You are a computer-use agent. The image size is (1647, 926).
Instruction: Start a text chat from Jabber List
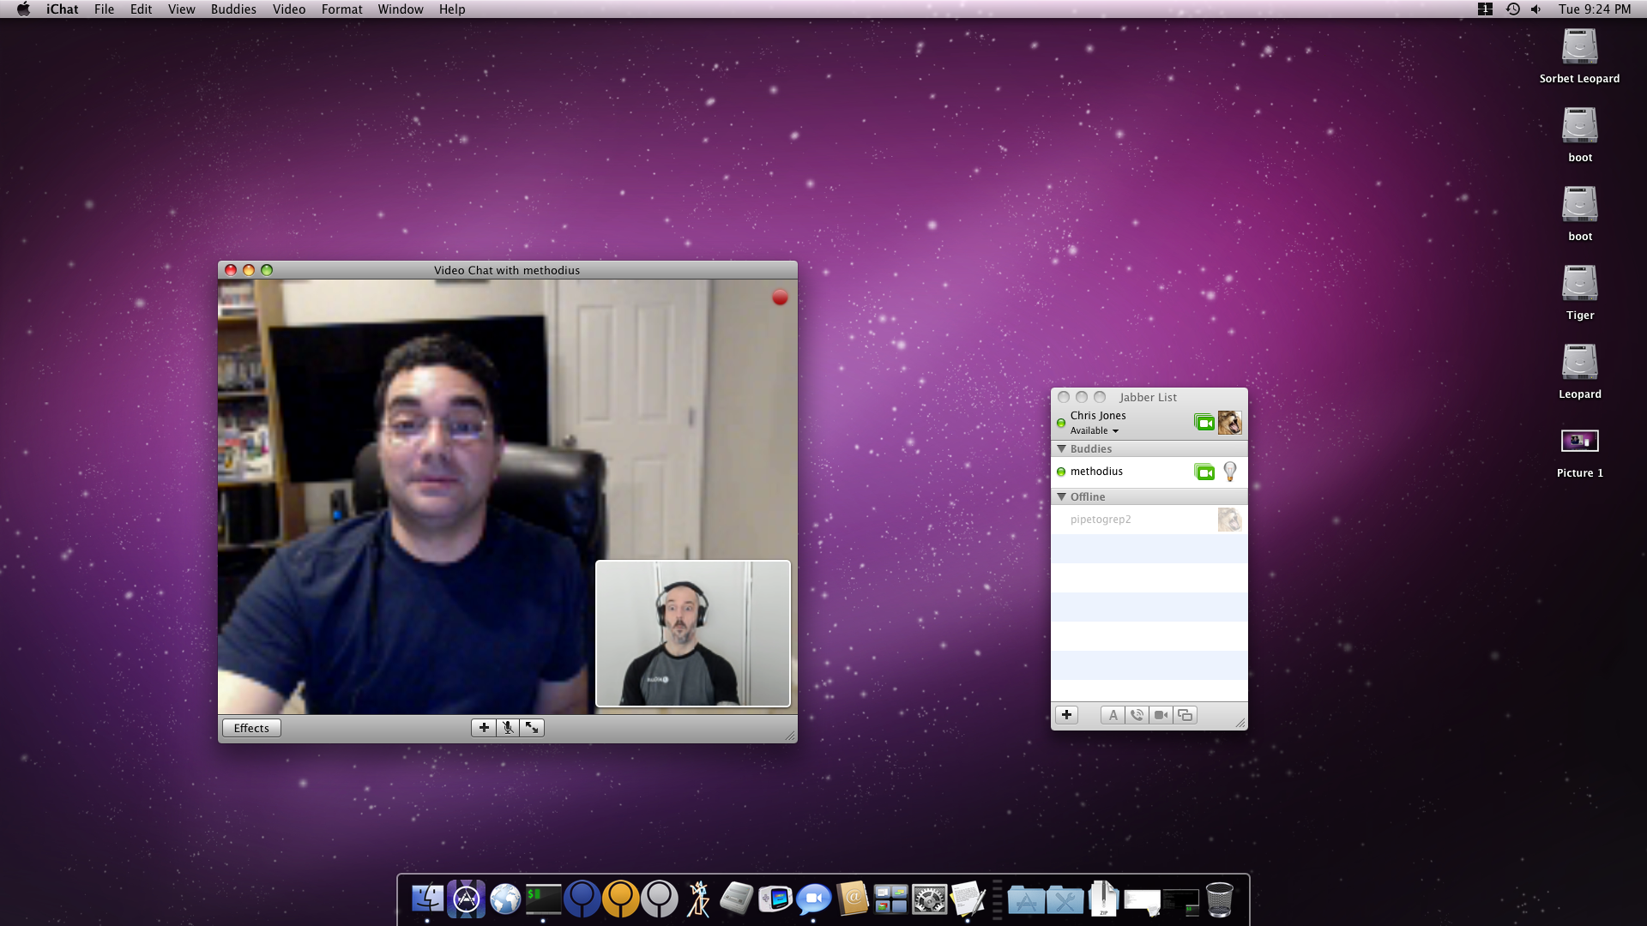(x=1113, y=715)
